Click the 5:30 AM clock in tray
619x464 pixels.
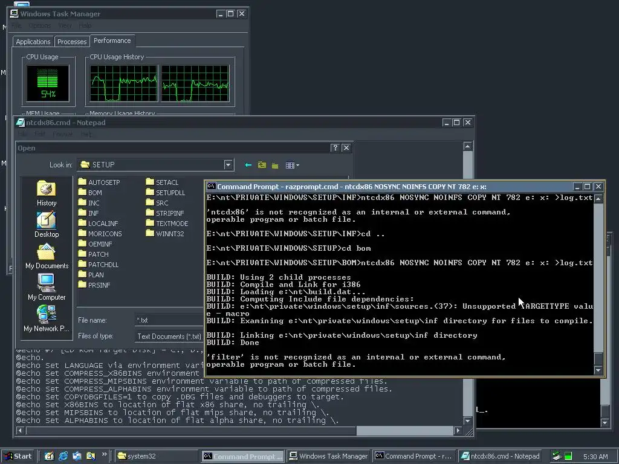coord(595,457)
